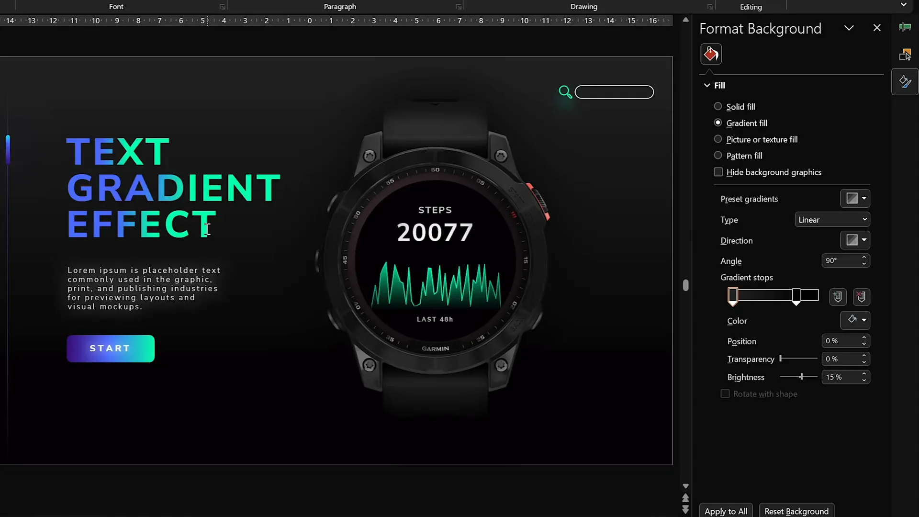
Task: Add a gradient stop
Action: 838,297
